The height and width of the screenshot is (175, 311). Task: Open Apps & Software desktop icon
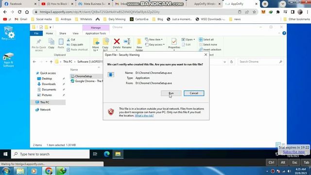pos(8,60)
